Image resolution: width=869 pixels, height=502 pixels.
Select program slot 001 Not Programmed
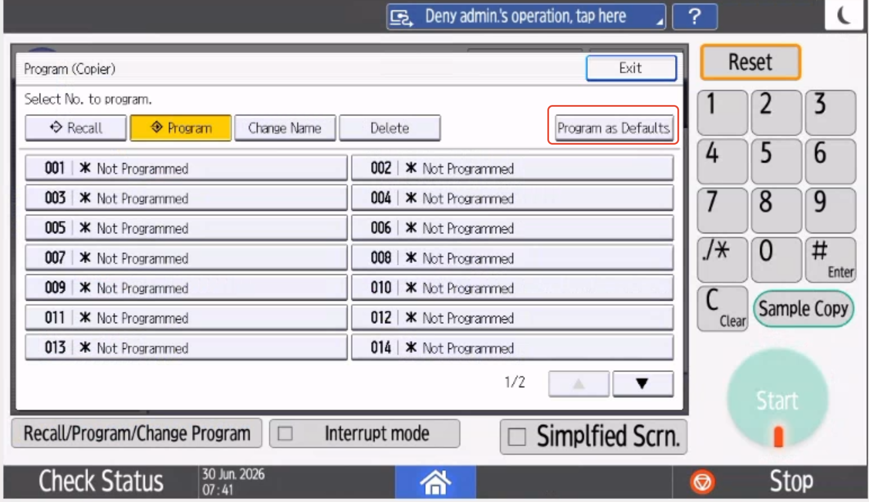coord(186,168)
